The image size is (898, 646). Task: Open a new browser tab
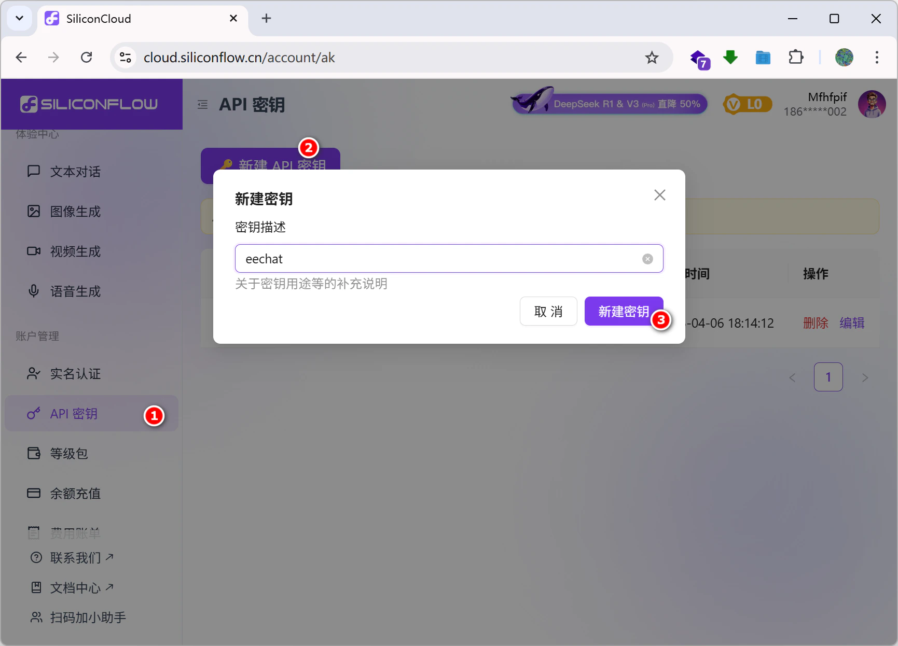point(266,19)
